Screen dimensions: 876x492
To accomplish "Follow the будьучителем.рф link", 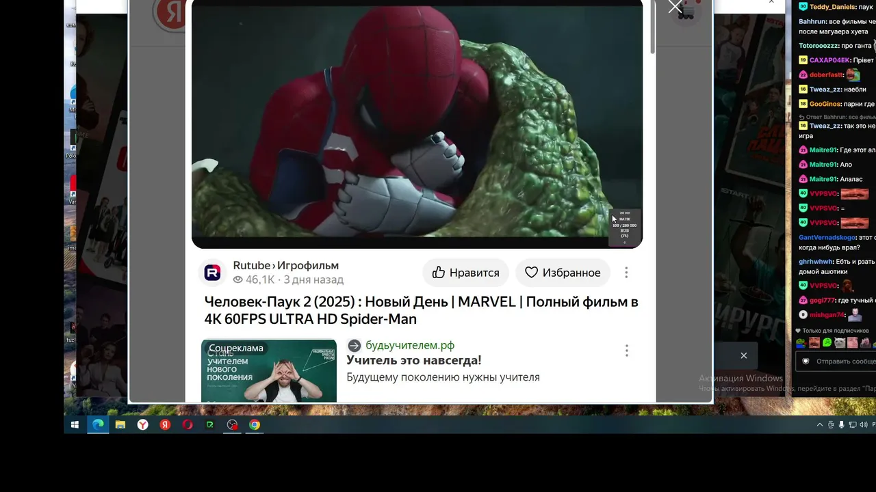I will (410, 345).
